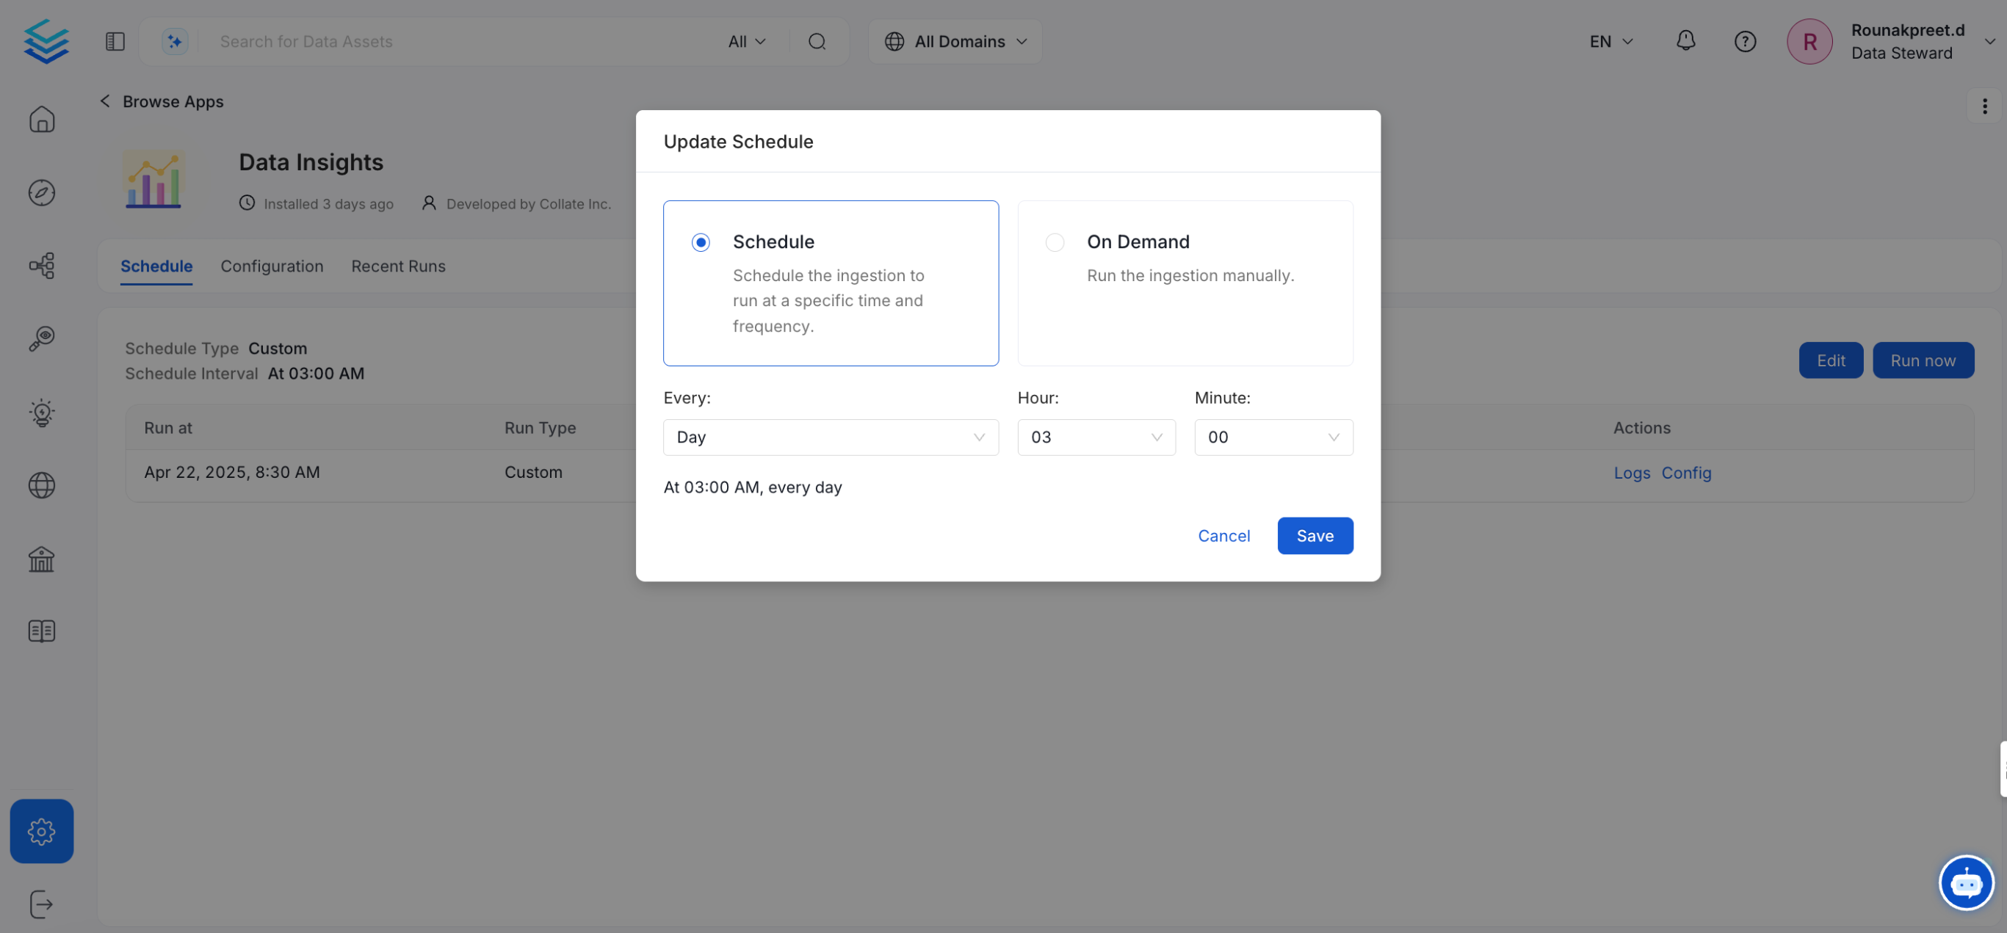Click Cancel in Update Schedule dialog
Image resolution: width=2007 pixels, height=933 pixels.
(x=1223, y=536)
